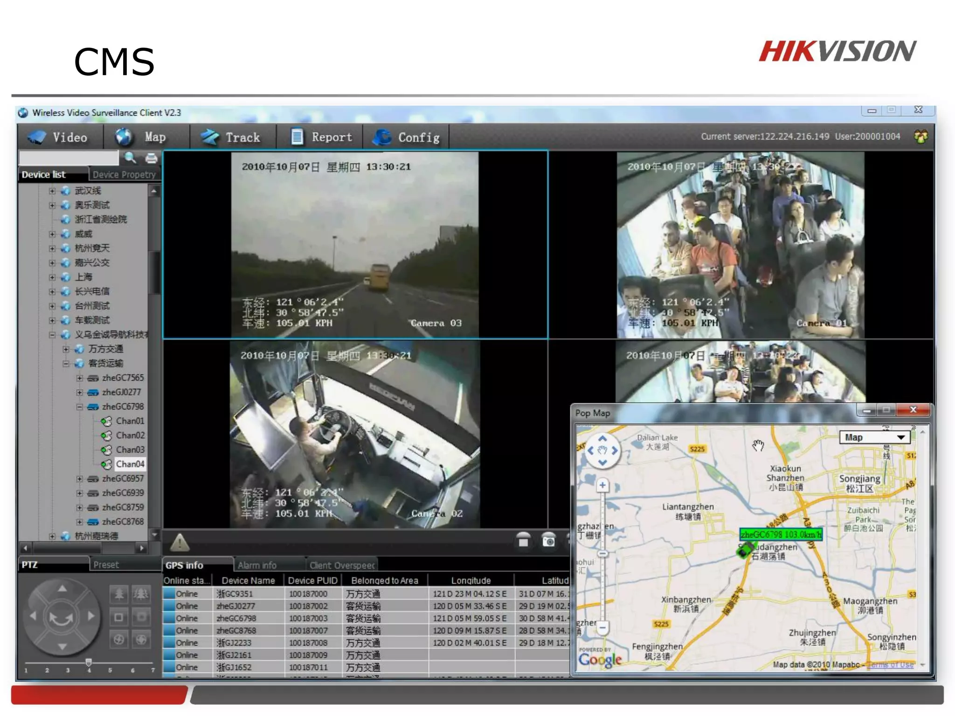Expand the zheGC6957 device node
The image size is (955, 716).
pos(80,479)
